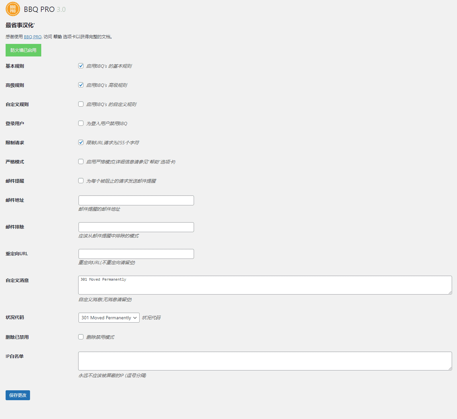
Task: Uncheck the 启用BBQ's 高级规则 checkbox
Action: tap(81, 85)
